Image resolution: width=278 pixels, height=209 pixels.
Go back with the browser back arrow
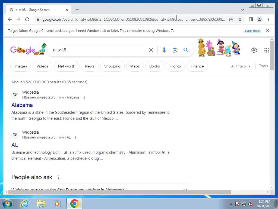10,19
